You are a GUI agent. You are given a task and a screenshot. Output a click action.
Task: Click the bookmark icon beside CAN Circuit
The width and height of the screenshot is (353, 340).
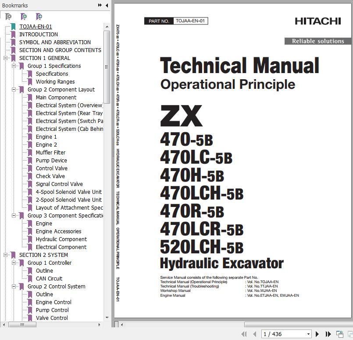30,278
